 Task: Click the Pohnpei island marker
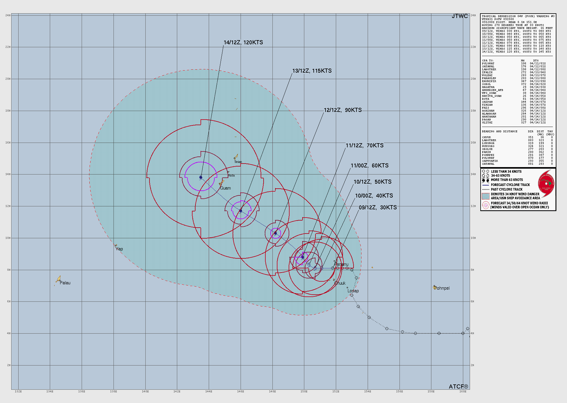(x=435, y=287)
